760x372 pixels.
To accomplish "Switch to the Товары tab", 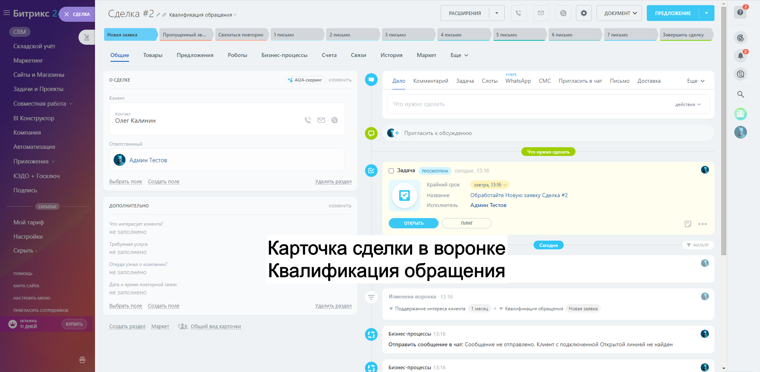I will click(153, 55).
